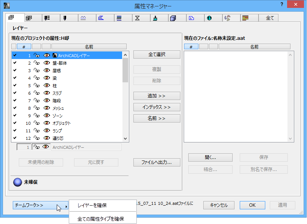Hide the 柱 layer eye

tap(47, 85)
